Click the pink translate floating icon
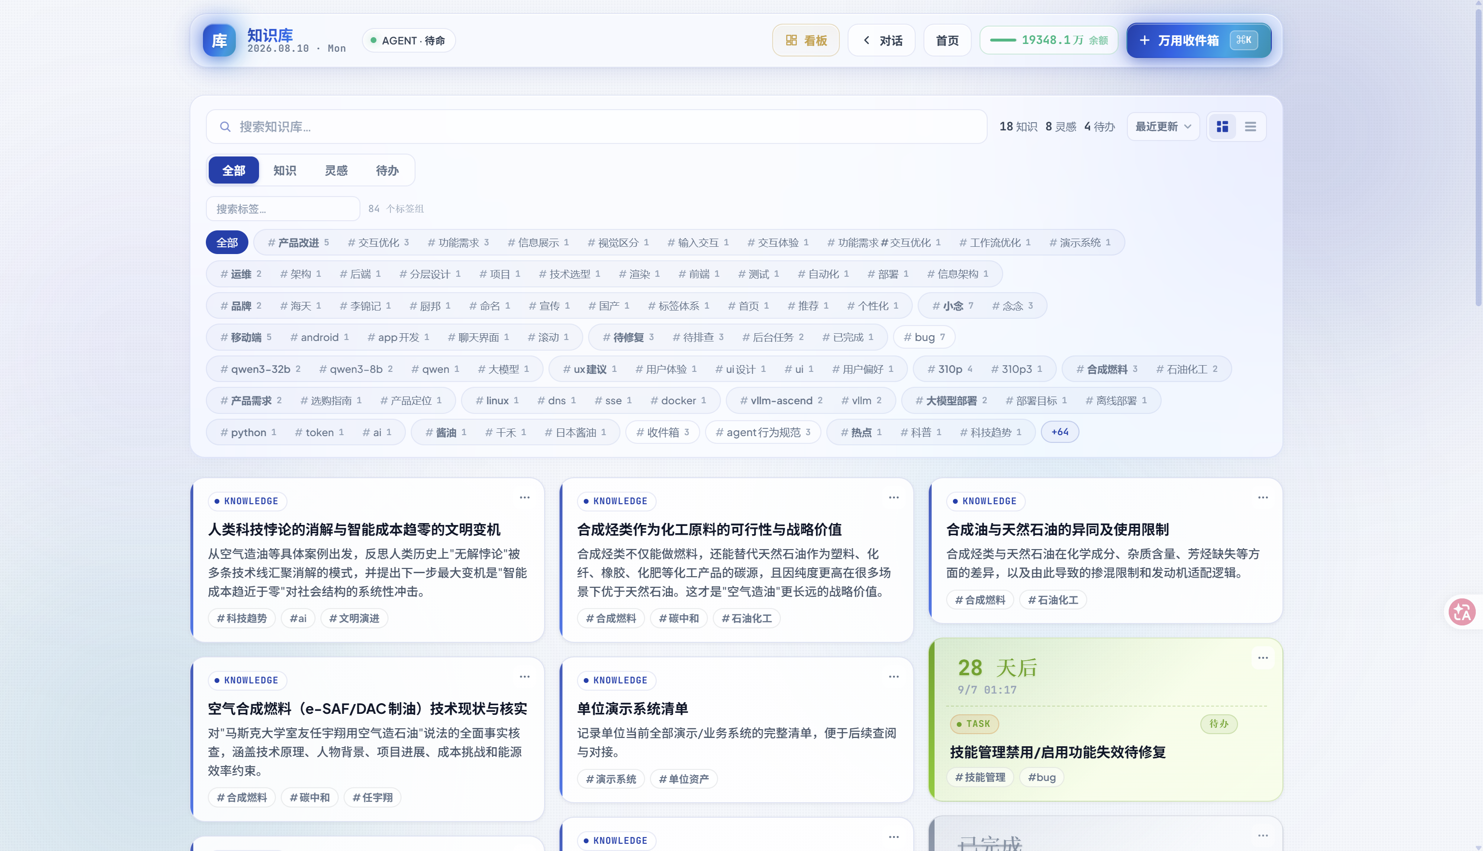The height and width of the screenshot is (851, 1483). tap(1462, 612)
